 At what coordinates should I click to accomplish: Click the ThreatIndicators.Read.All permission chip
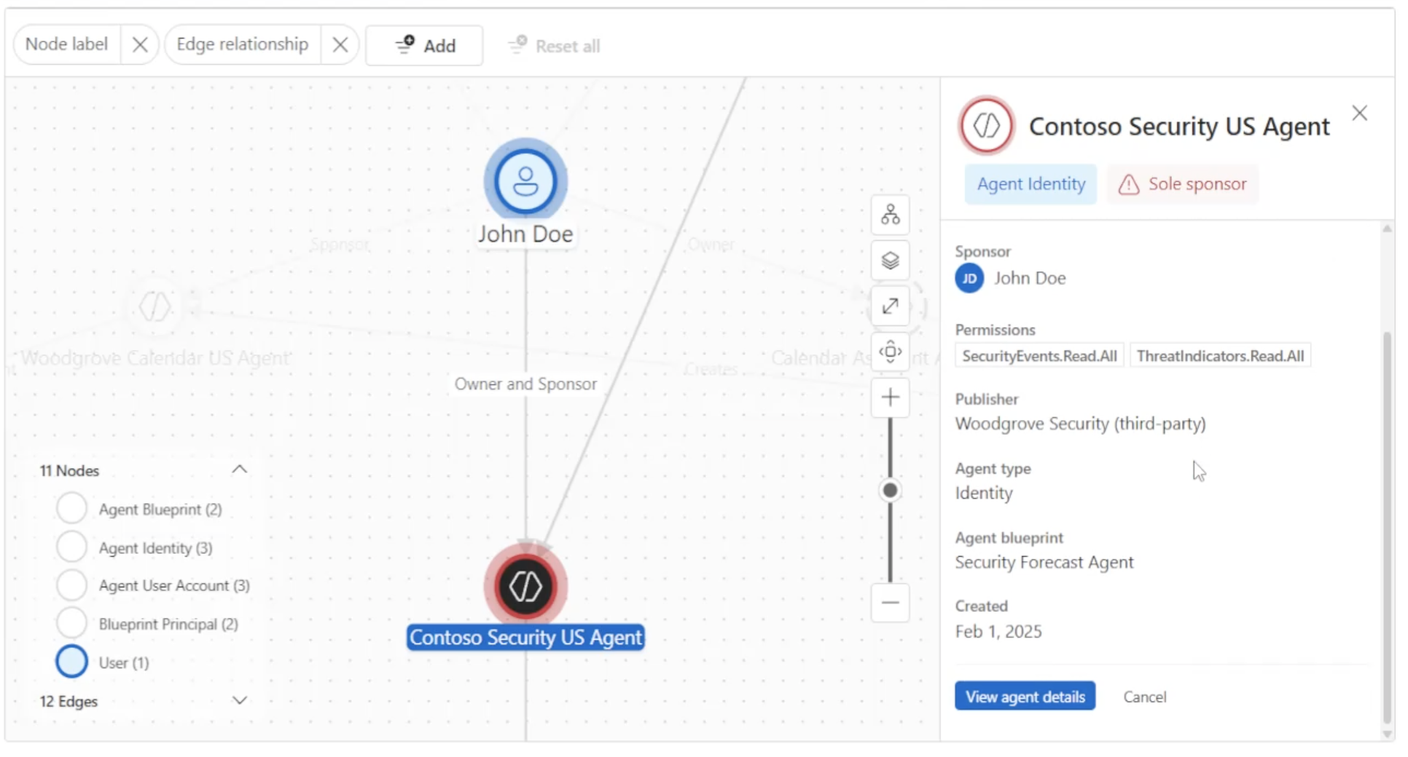1220,356
